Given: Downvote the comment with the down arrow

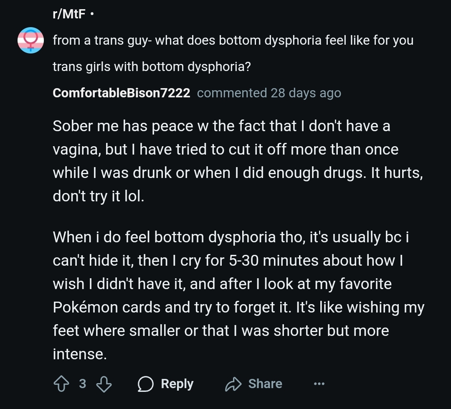Looking at the screenshot, I should (104, 384).
